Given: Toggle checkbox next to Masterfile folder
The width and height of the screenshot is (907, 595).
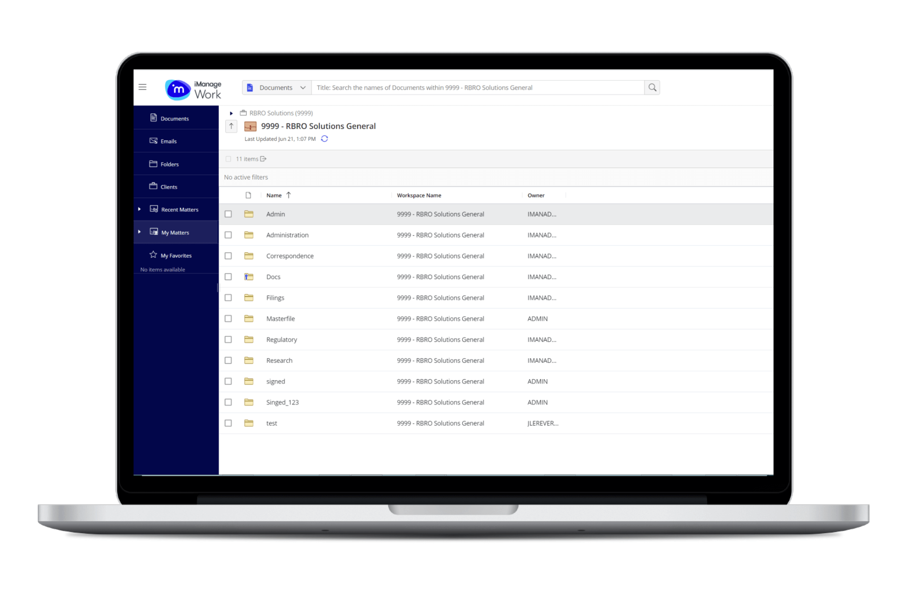Looking at the screenshot, I should click(x=229, y=318).
